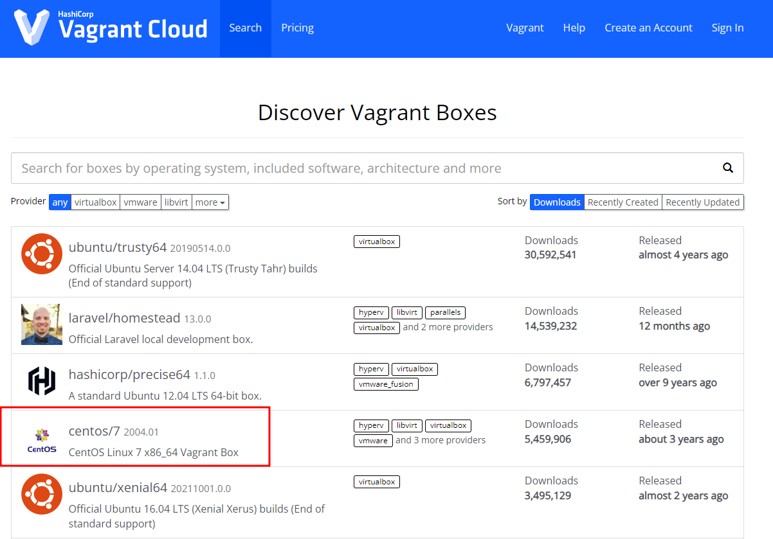This screenshot has width=773, height=539.
Task: Click virtualbox tag on laravel/homestead row
Action: pos(377,328)
